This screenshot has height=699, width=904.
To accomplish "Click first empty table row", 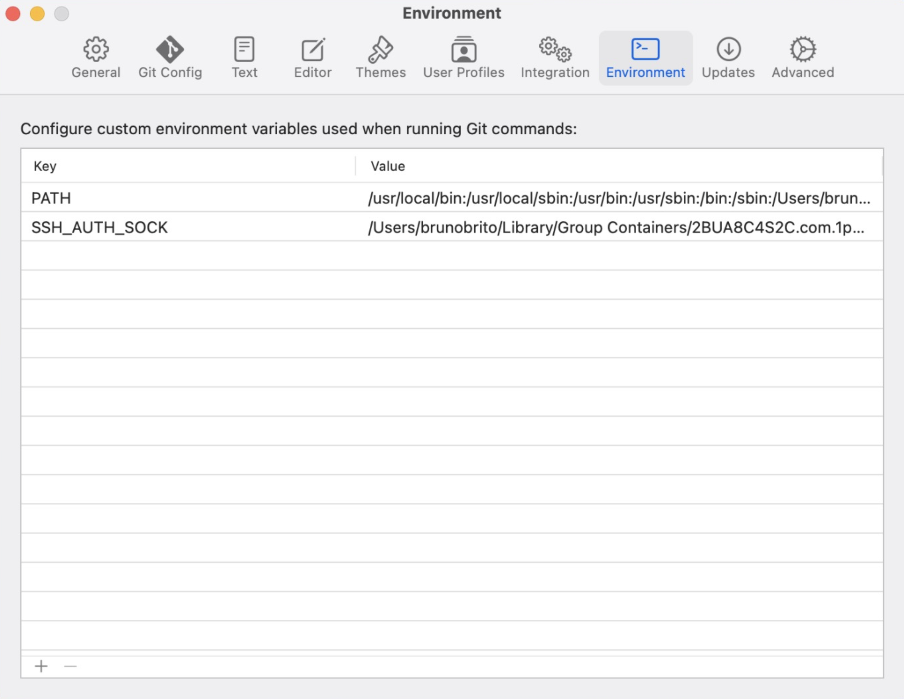I will 451,256.
